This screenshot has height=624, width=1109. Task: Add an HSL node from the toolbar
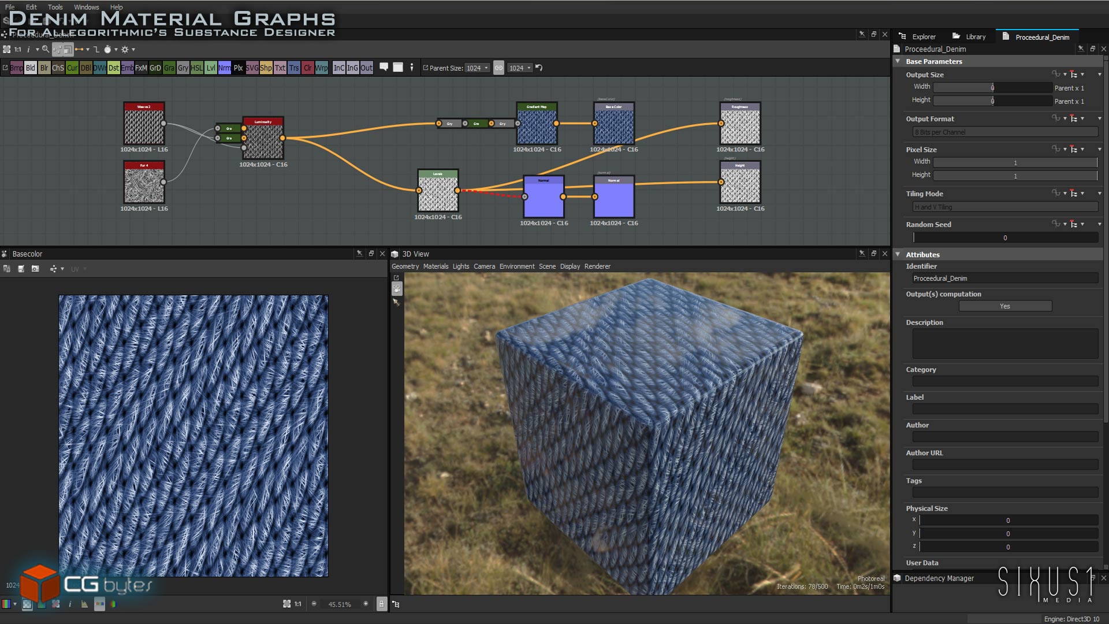tap(197, 68)
